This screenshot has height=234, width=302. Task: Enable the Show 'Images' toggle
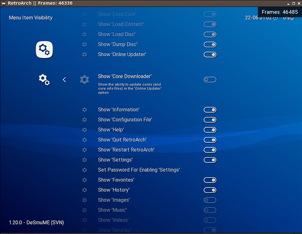210,200
